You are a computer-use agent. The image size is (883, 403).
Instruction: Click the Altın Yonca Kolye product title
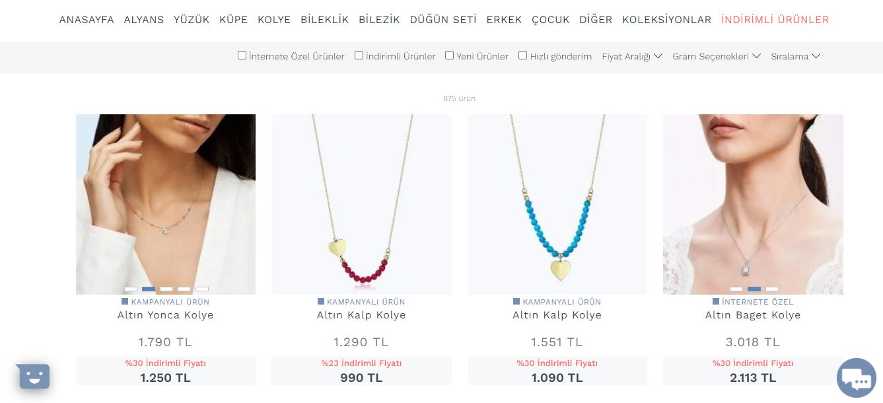click(x=166, y=315)
